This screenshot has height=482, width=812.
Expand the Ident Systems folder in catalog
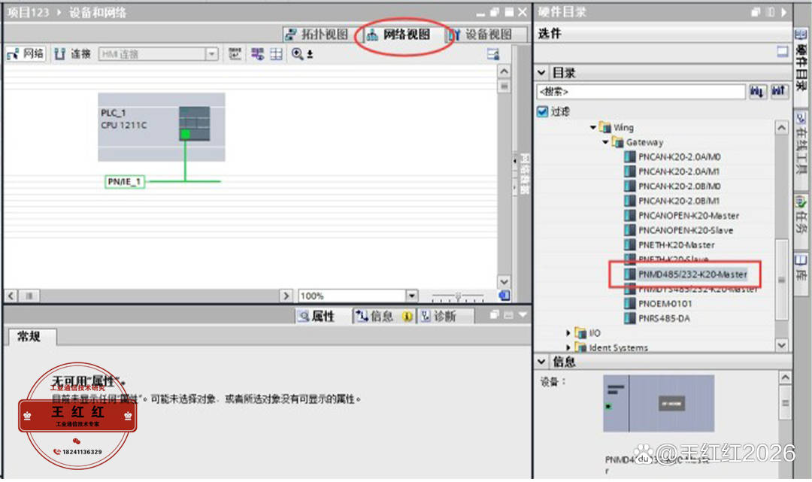pyautogui.click(x=568, y=347)
